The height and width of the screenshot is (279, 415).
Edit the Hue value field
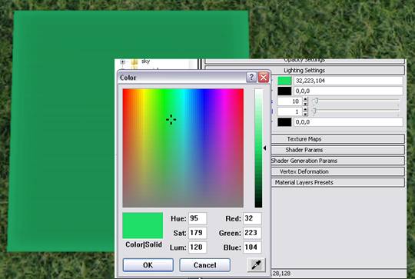tap(198, 218)
